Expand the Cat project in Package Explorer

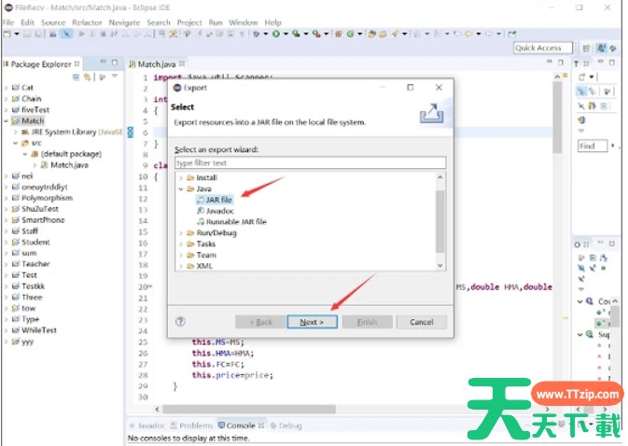pos(6,88)
